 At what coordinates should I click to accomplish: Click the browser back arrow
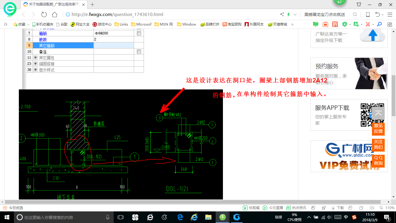point(24,15)
